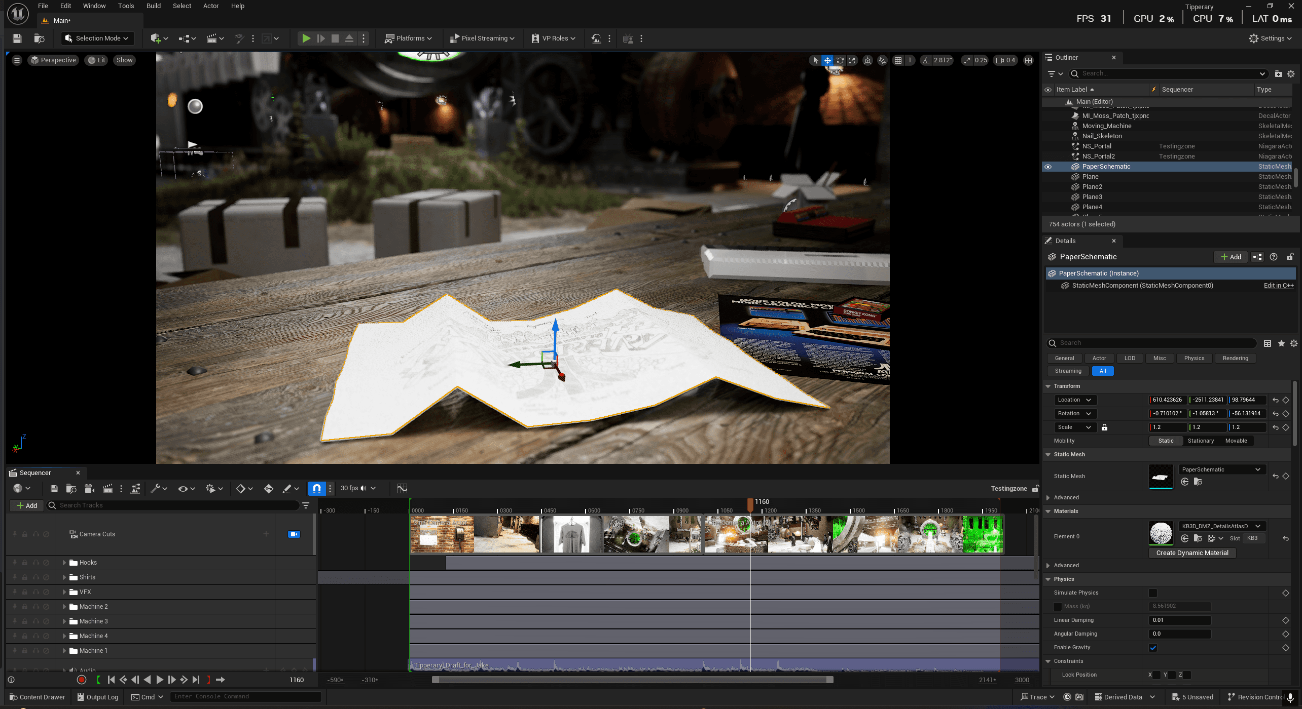Open the Content Drawer
Screen dimensions: 1302x709
point(38,697)
